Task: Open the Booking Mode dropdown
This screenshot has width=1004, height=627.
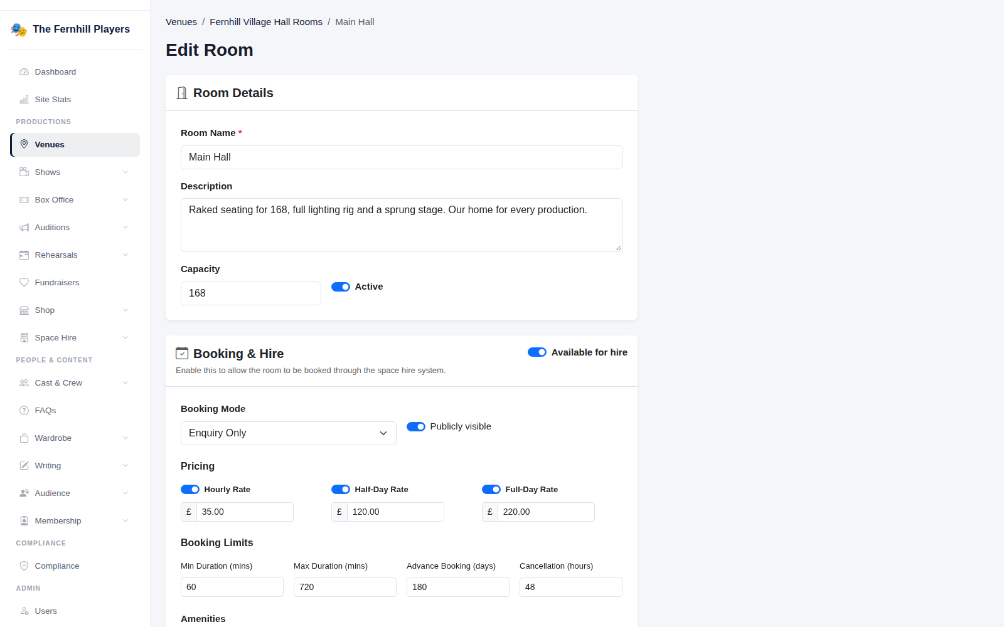Action: pyautogui.click(x=289, y=433)
